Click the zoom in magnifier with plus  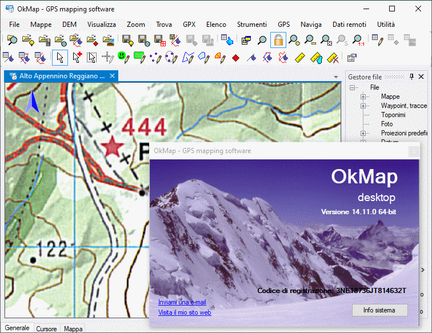point(294,40)
